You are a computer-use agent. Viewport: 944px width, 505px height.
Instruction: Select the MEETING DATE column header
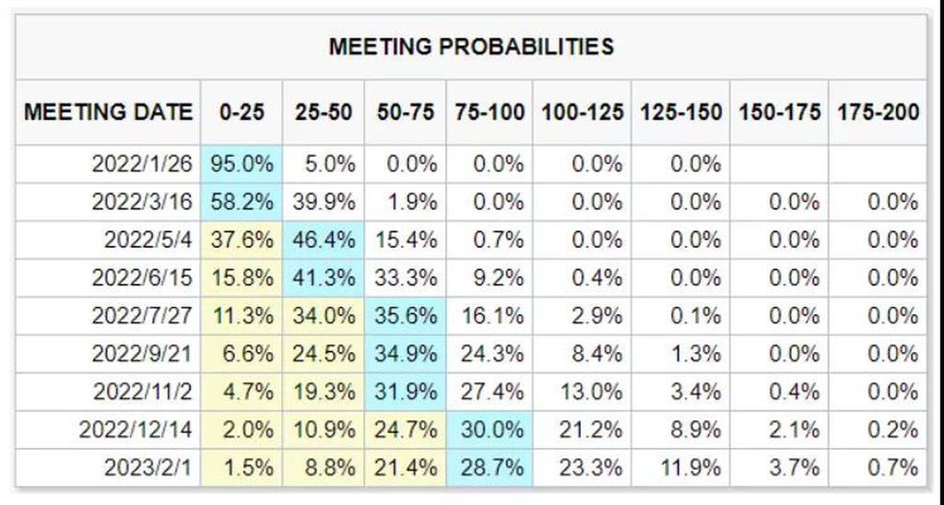[x=109, y=112]
